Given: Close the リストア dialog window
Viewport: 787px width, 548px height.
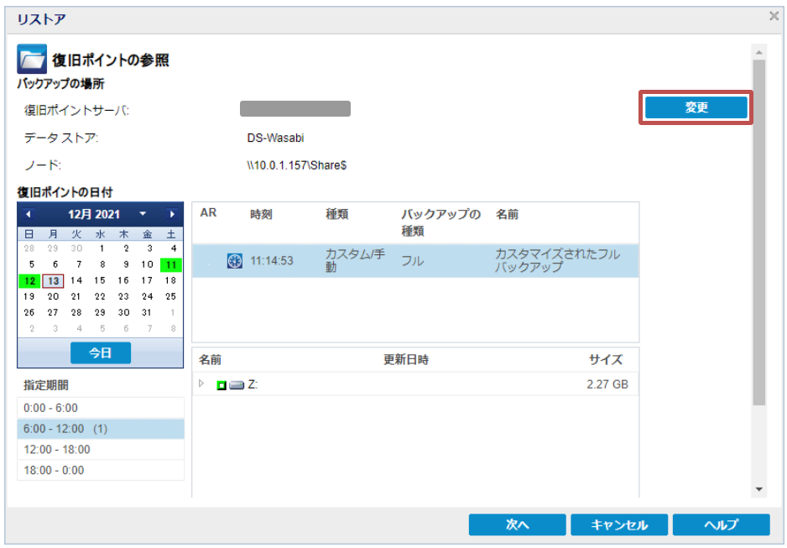Looking at the screenshot, I should pos(774,16).
